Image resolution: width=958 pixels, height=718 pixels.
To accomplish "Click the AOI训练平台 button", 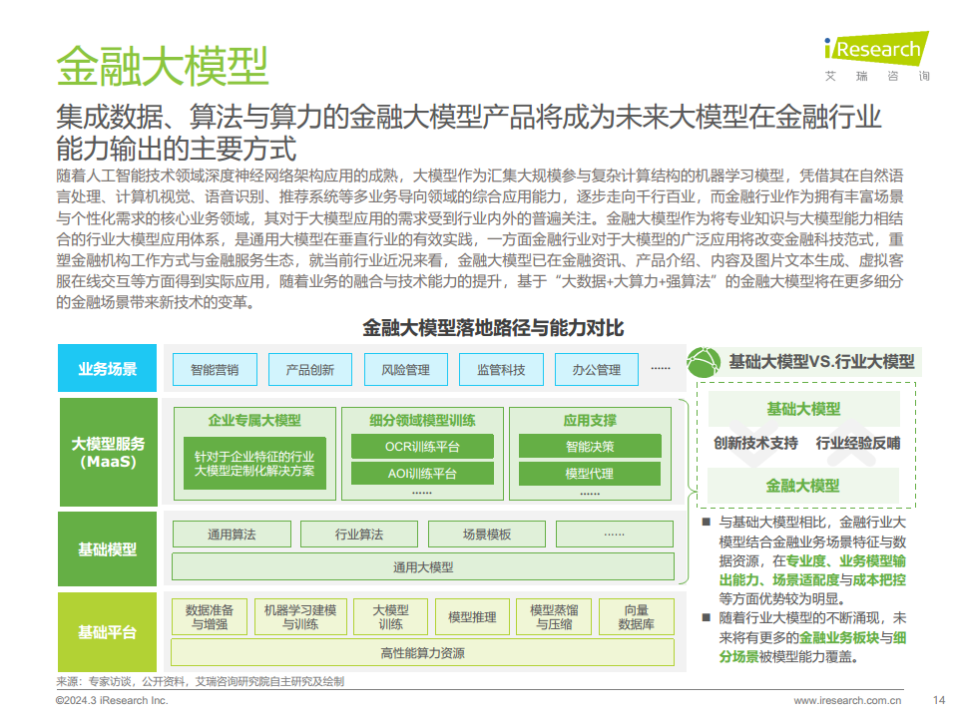I will click(422, 474).
